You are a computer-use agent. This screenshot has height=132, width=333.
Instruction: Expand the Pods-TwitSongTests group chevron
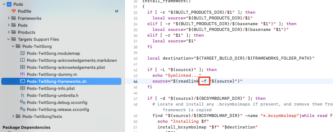pos(13,116)
